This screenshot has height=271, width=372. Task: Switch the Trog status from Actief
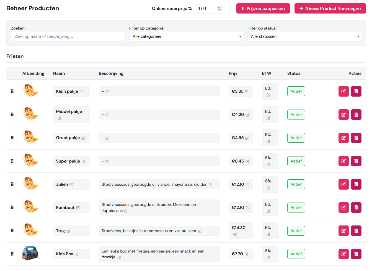pos(296,230)
